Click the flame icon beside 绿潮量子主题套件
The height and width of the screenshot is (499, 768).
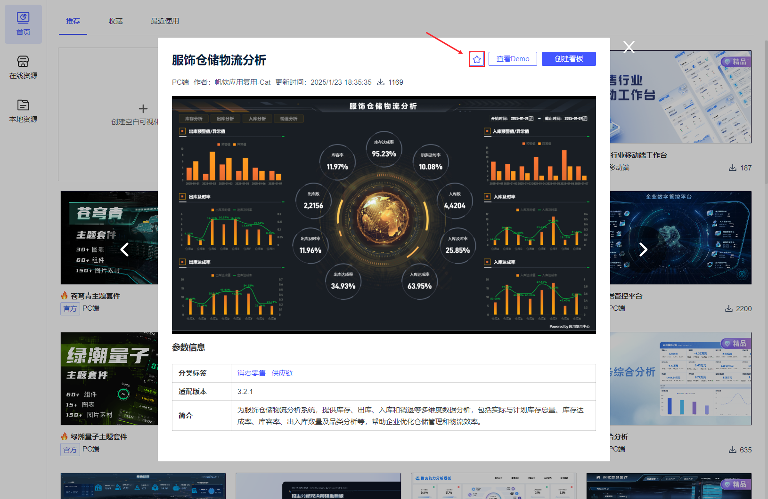(65, 436)
